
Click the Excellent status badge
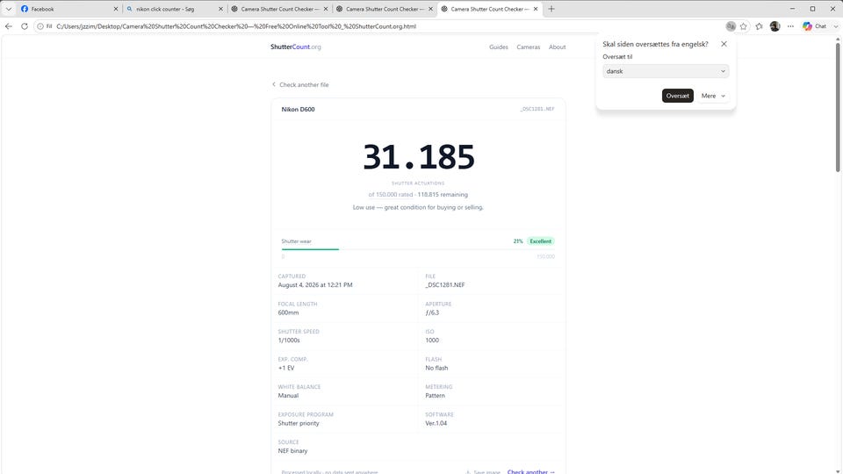pyautogui.click(x=540, y=241)
